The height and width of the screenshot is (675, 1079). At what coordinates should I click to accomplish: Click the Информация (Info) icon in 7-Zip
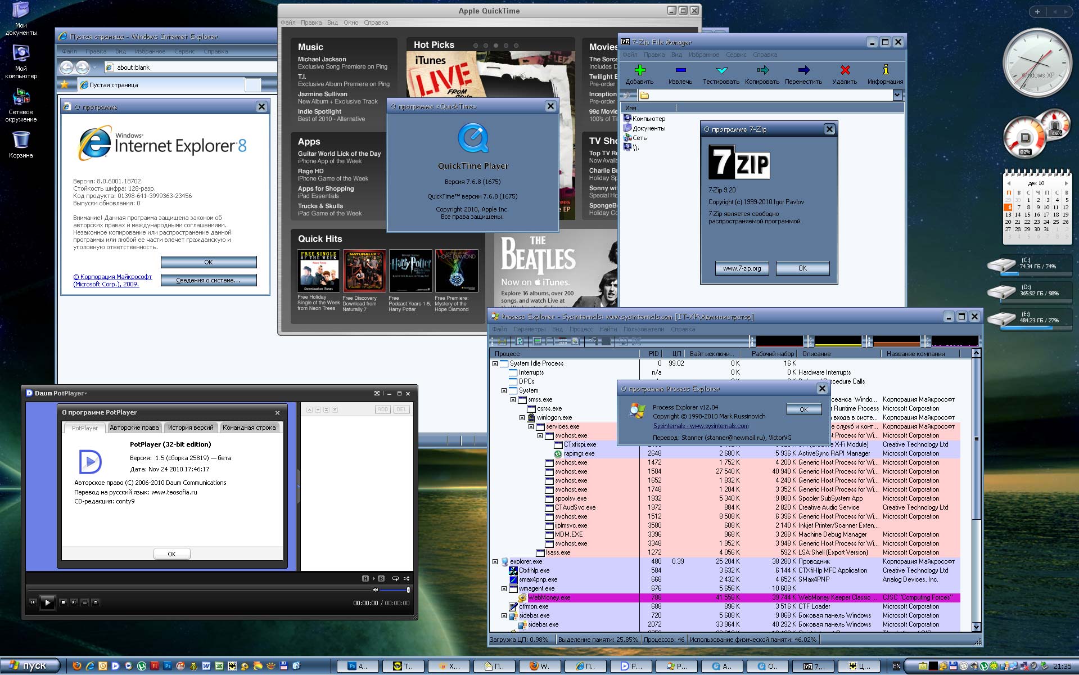coord(886,70)
